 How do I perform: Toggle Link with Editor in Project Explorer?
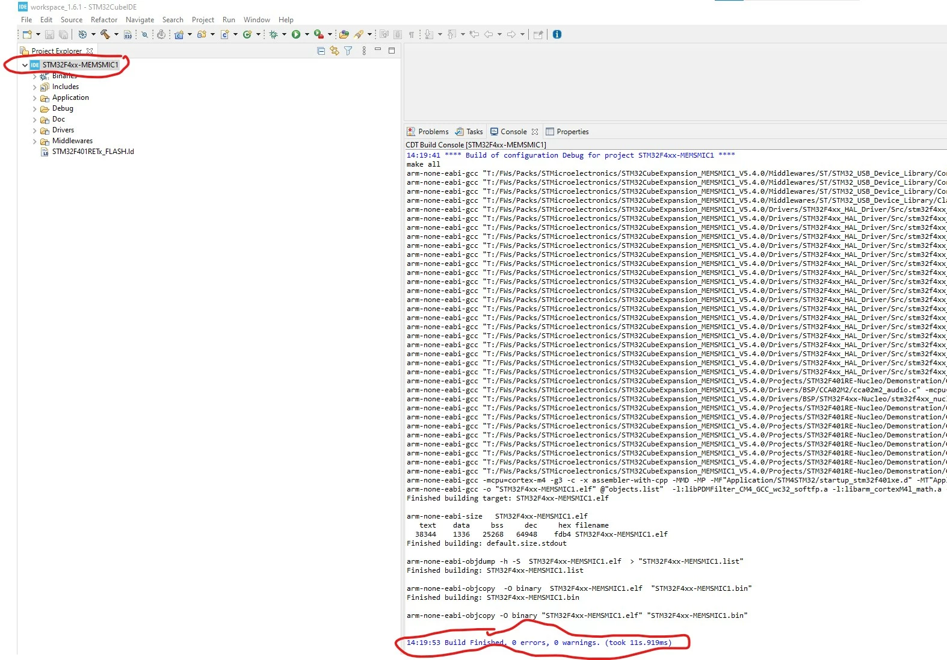(335, 51)
